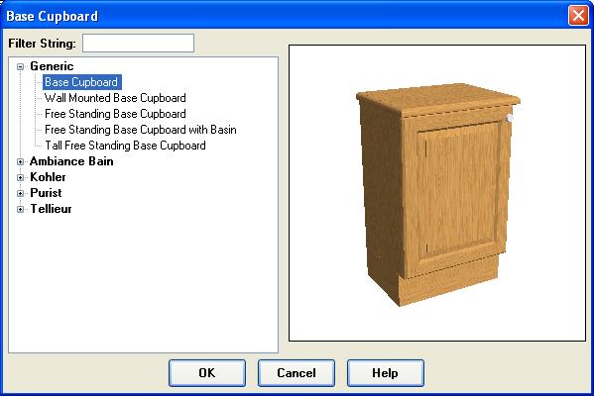The image size is (594, 396).
Task: Confirm selection with OK button
Action: 207,373
